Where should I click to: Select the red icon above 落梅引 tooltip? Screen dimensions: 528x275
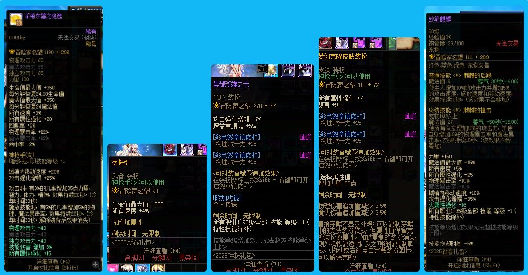click(x=170, y=149)
